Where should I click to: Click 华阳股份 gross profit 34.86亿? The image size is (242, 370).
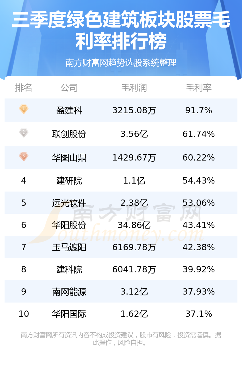coord(134,225)
